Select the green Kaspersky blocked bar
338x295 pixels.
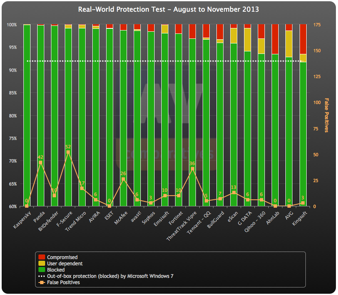(x=27, y=117)
